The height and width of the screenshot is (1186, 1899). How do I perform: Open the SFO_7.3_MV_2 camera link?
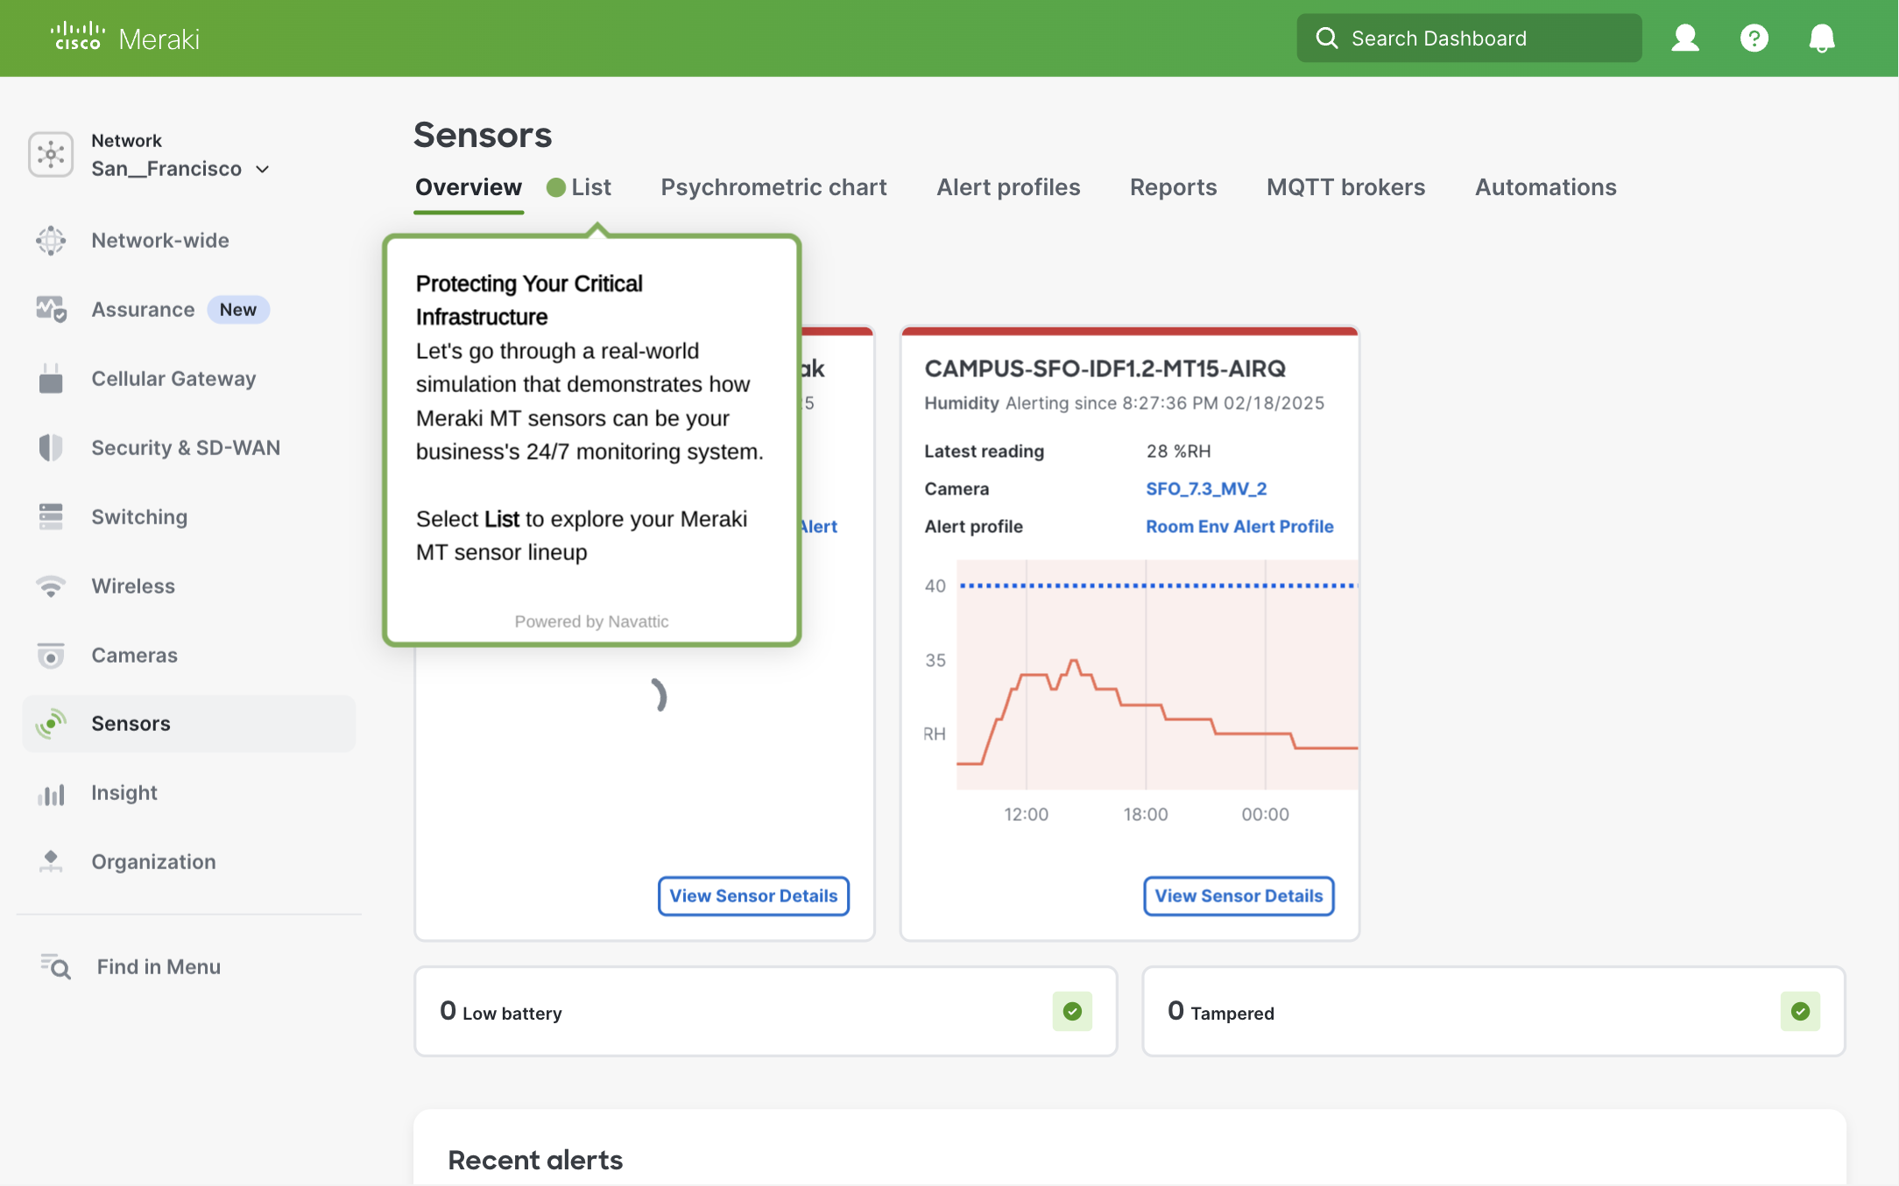[1205, 488]
